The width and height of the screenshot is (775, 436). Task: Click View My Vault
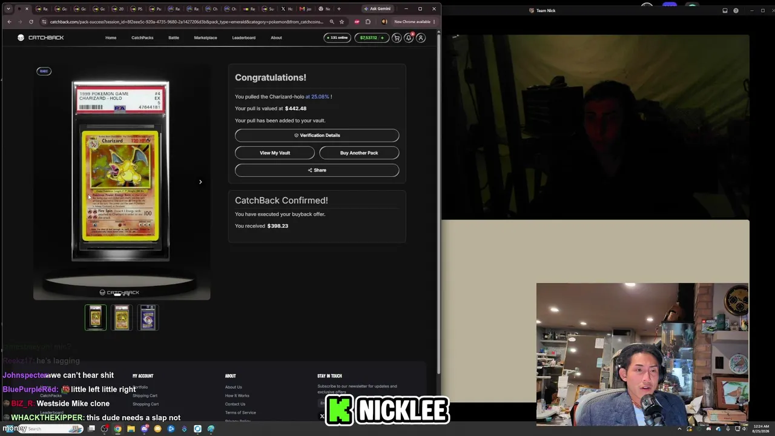275,153
